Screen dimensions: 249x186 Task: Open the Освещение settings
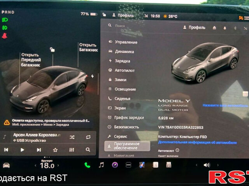[x=122, y=89]
